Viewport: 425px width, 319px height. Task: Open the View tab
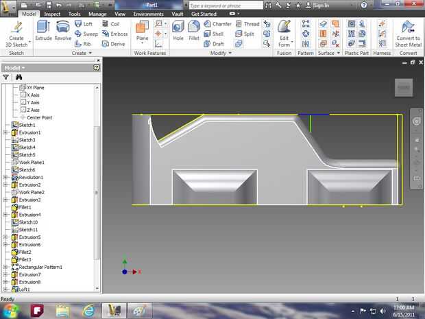pos(120,14)
